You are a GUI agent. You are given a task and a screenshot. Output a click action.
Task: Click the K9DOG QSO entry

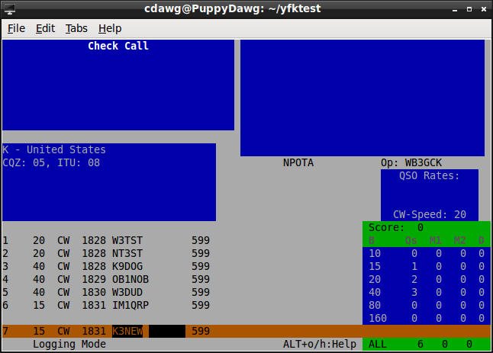127,266
